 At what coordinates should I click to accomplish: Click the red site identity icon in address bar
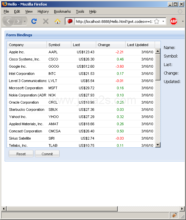coord(70,21)
